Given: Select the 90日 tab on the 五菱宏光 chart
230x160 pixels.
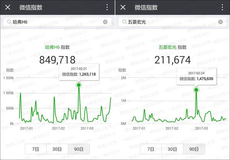Looking at the screenshot, I should (194, 149).
